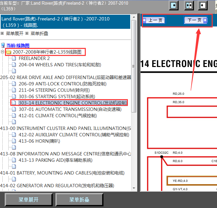This screenshot has width=217, height=208.
Task: Open FREELANDER 2 tree item
Action: click(x=34, y=58)
